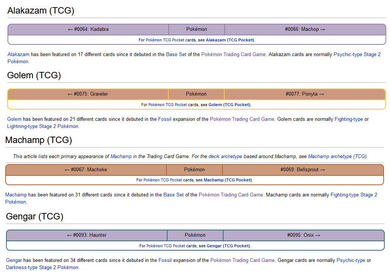Open Pokémon link in Gengar navigation bar
390x277 pixels.
195,235
